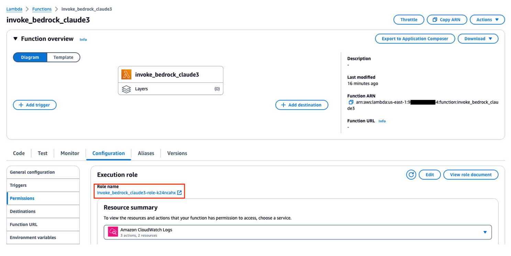
Task: Collapse the Function overview section
Action: [15, 39]
